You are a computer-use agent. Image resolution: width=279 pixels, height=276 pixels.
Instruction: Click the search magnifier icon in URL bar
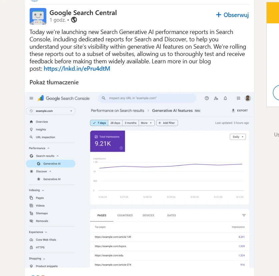click(103, 98)
